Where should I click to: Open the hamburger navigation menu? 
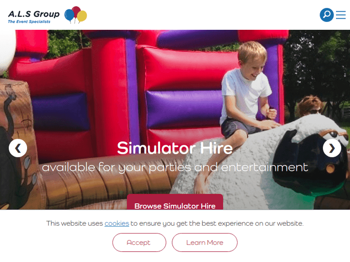341,15
